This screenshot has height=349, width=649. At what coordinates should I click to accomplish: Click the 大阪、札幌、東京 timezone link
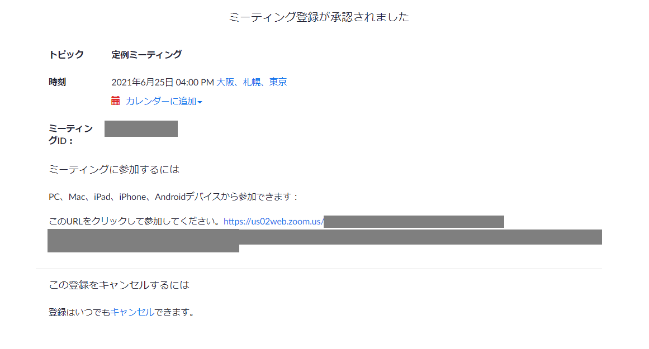click(x=252, y=82)
